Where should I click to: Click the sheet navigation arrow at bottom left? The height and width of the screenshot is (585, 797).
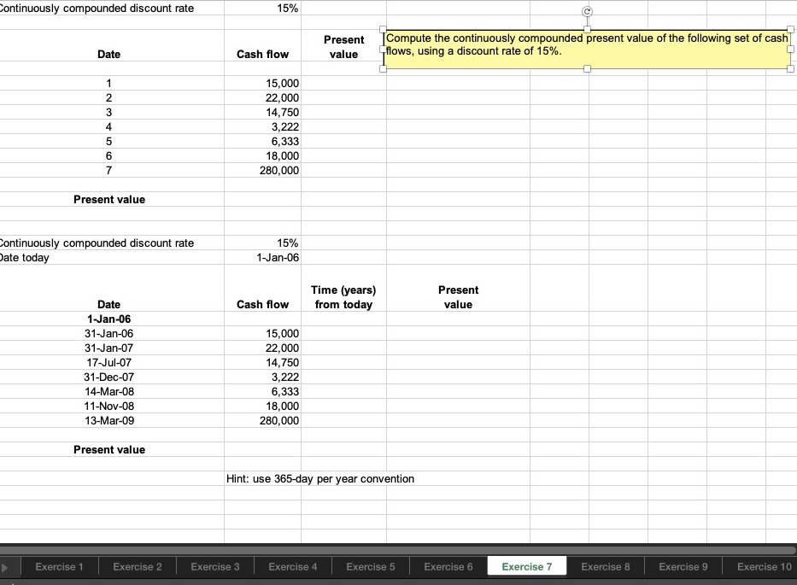[x=7, y=565]
